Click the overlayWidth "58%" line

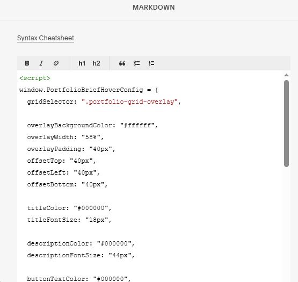pos(66,137)
